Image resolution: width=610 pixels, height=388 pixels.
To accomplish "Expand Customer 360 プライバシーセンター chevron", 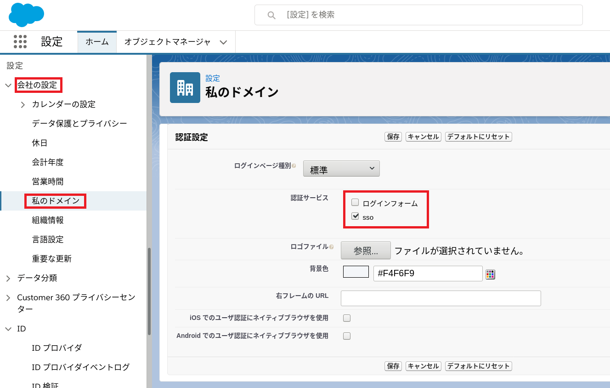I will tap(8, 298).
